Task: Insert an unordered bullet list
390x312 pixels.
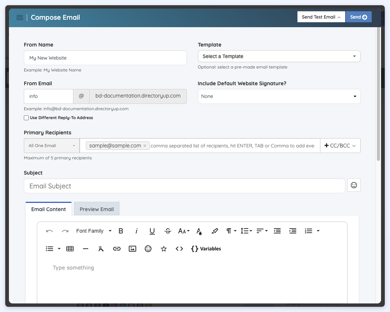Action: pyautogui.click(x=49, y=249)
